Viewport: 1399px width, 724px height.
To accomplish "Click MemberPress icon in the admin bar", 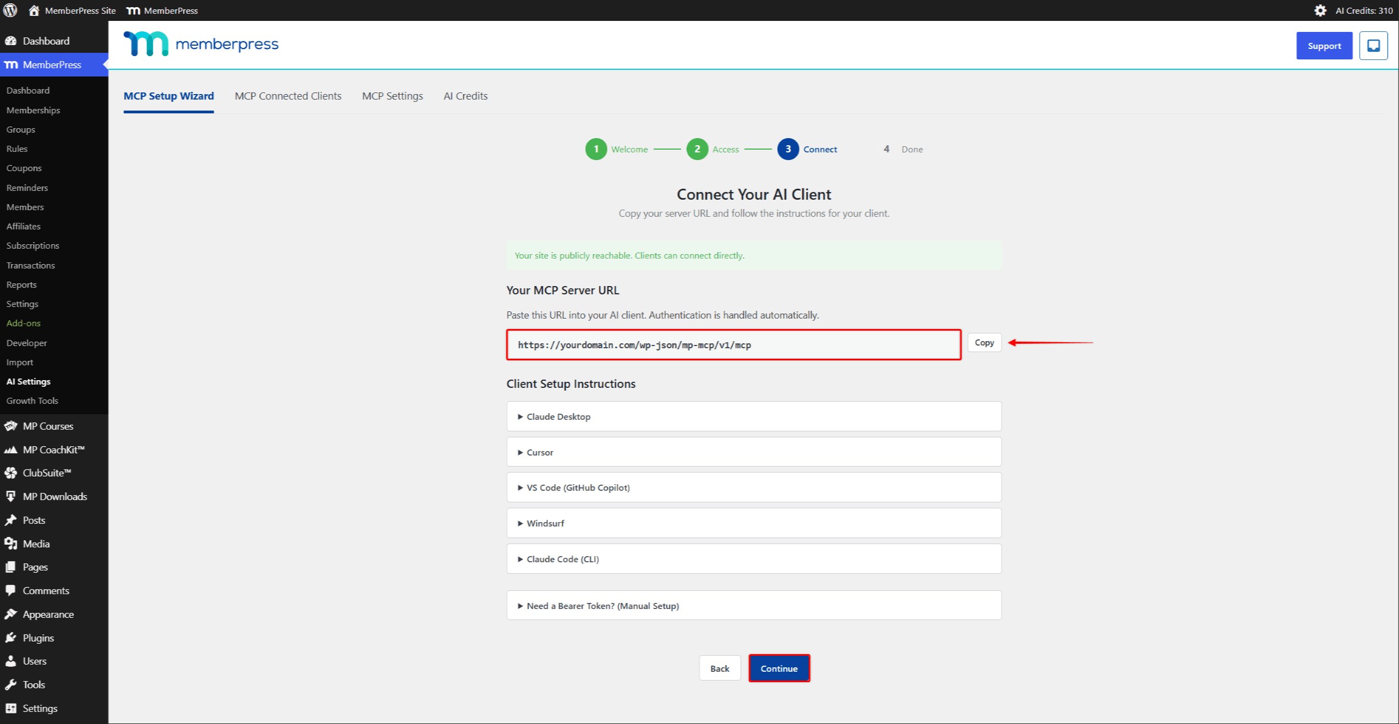I will 133,10.
